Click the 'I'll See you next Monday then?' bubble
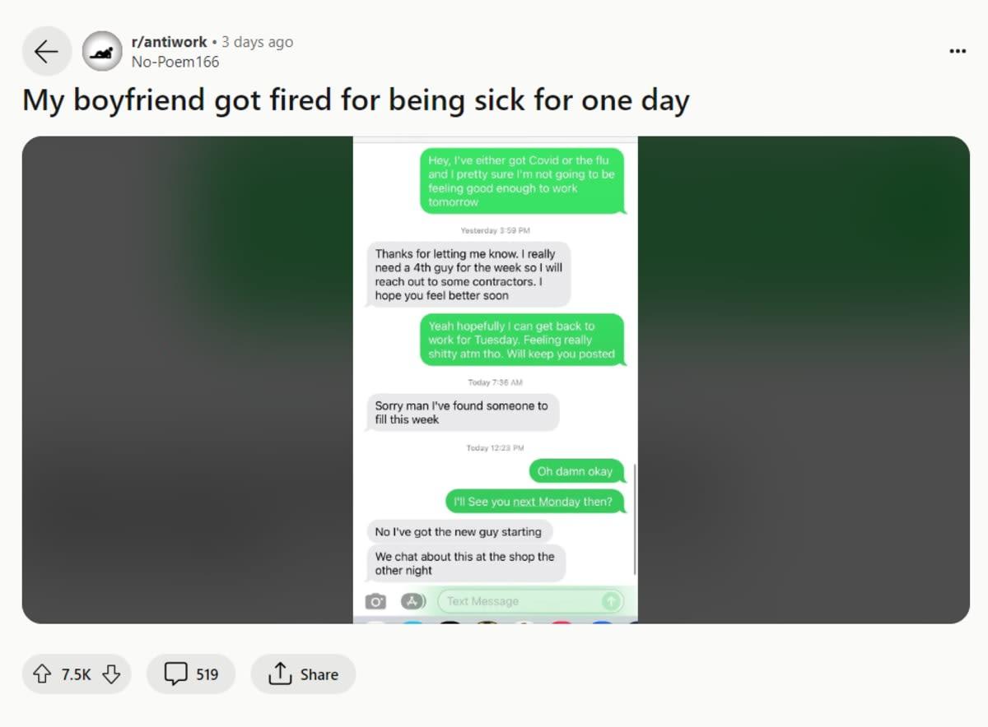This screenshot has width=988, height=727. pyautogui.click(x=534, y=502)
